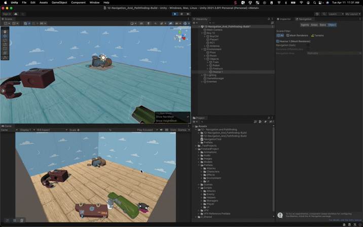
Task: Switch to the Inspector tab
Action: point(284,19)
